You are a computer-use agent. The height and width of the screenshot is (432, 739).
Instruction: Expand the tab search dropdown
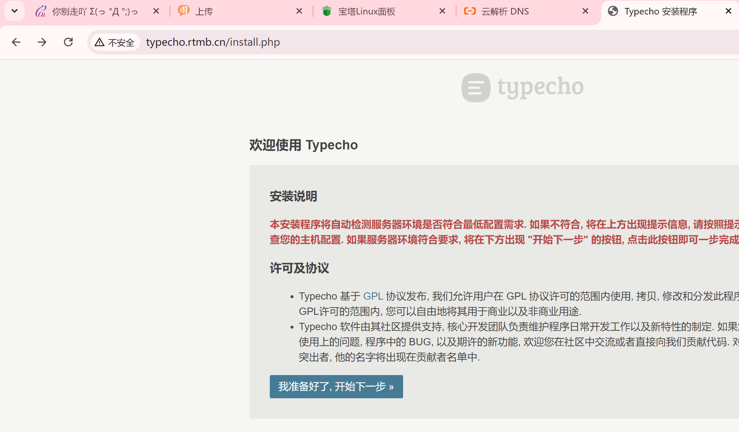pos(15,11)
